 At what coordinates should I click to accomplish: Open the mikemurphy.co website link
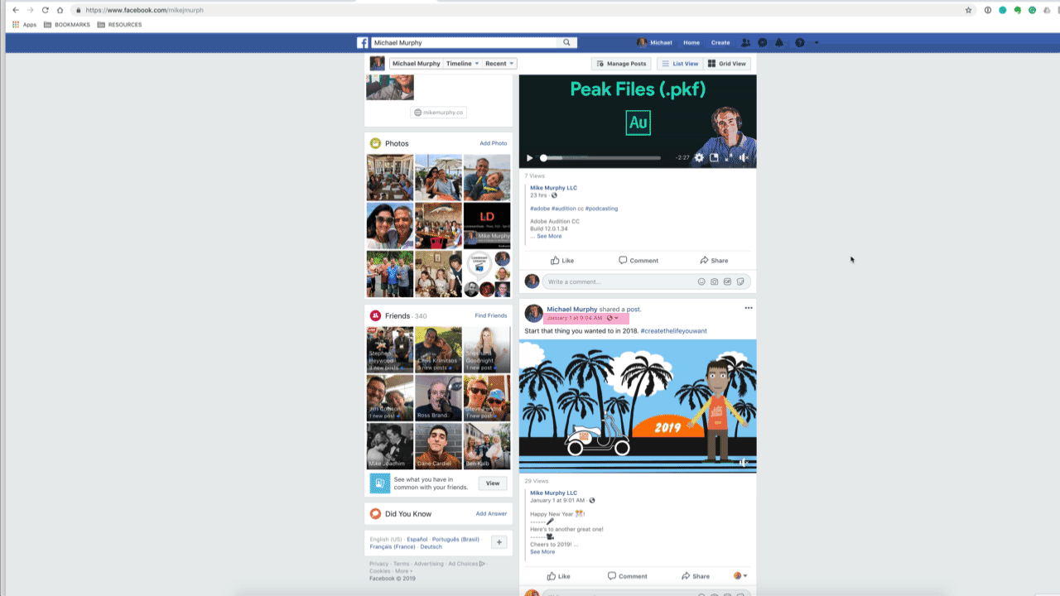[438, 113]
